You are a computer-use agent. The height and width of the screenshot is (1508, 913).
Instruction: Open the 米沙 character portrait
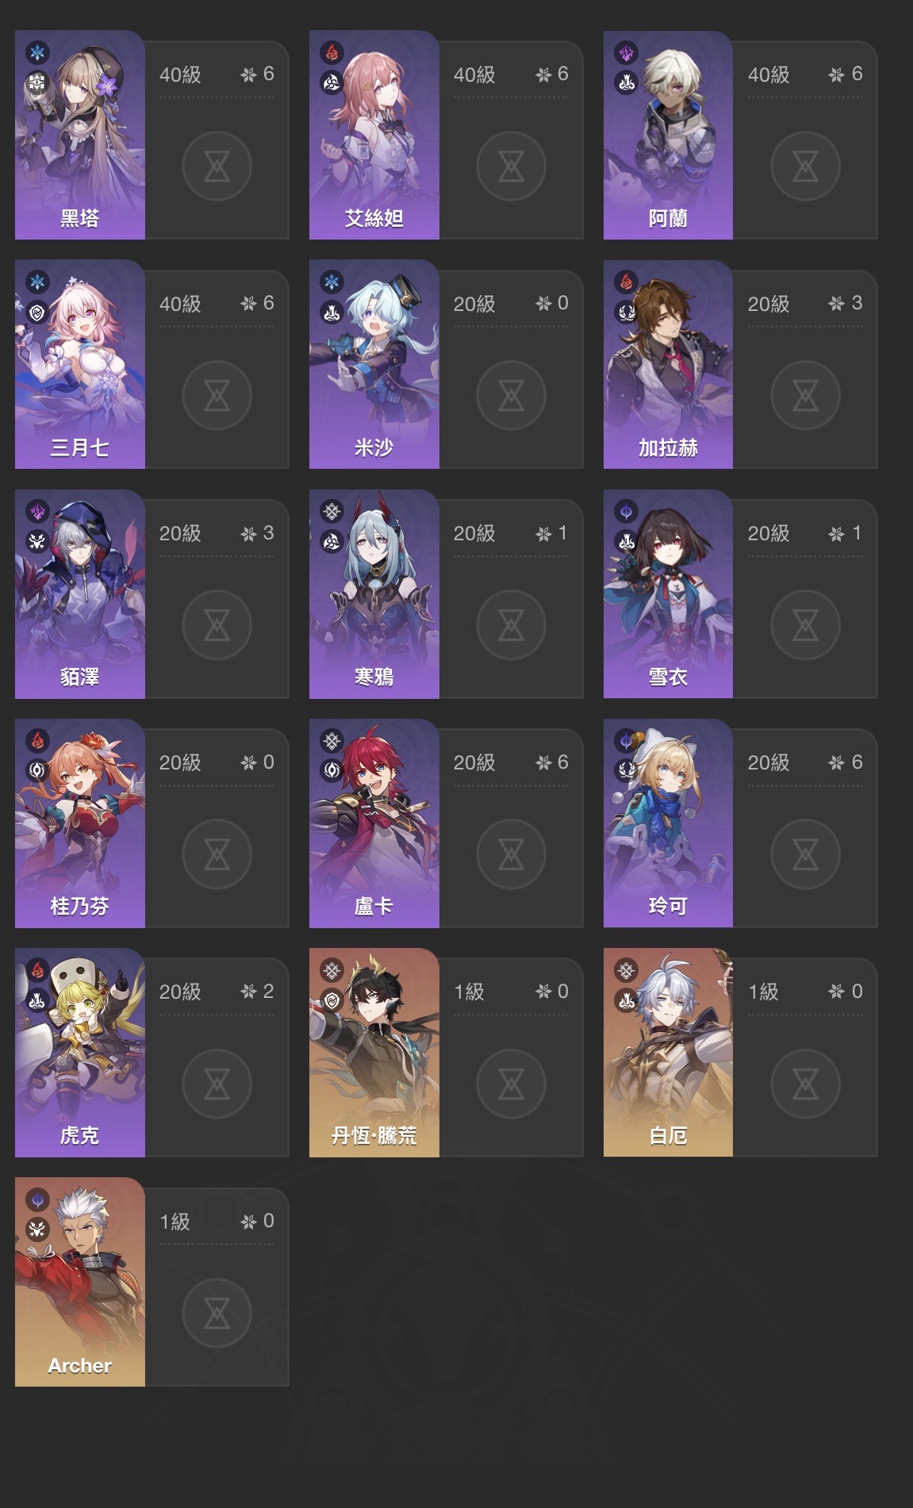pyautogui.click(x=374, y=364)
